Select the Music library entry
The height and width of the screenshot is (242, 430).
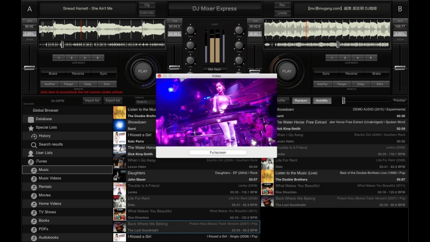[44, 170]
